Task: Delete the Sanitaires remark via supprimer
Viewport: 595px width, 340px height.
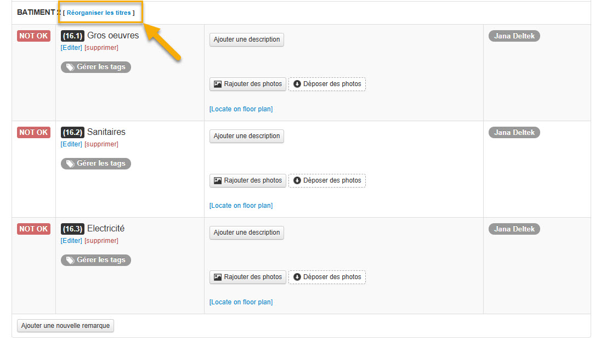Action: point(101,144)
